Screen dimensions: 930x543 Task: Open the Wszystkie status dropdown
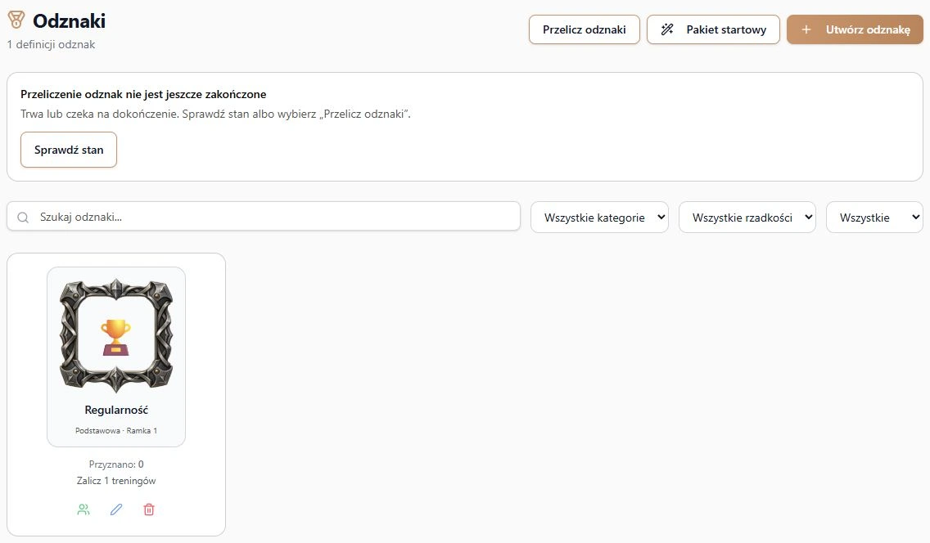(875, 218)
